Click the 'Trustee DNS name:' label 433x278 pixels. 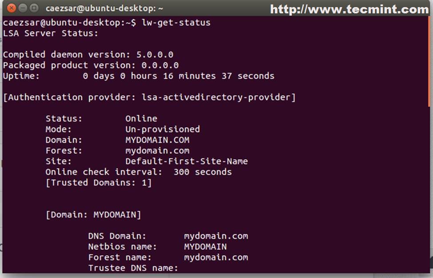click(133, 268)
